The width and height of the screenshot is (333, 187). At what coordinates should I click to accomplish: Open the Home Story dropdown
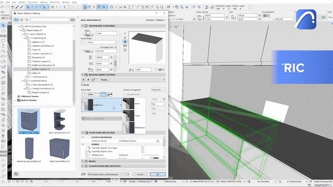coord(99,43)
